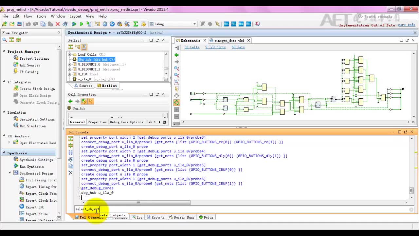Click collapse all icon in Netlist toolbar
This screenshot has height=236, width=419.
point(70,47)
